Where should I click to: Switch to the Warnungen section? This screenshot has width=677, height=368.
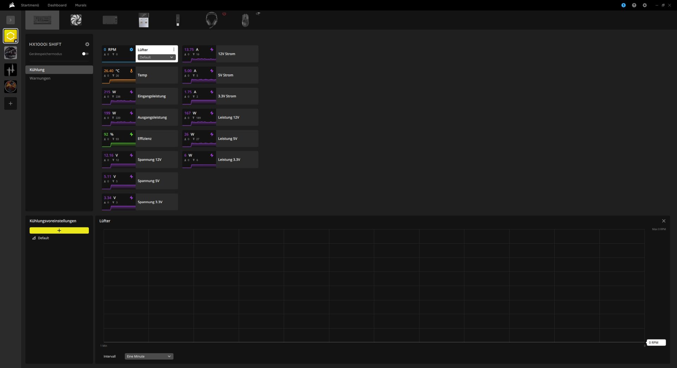[x=40, y=78]
